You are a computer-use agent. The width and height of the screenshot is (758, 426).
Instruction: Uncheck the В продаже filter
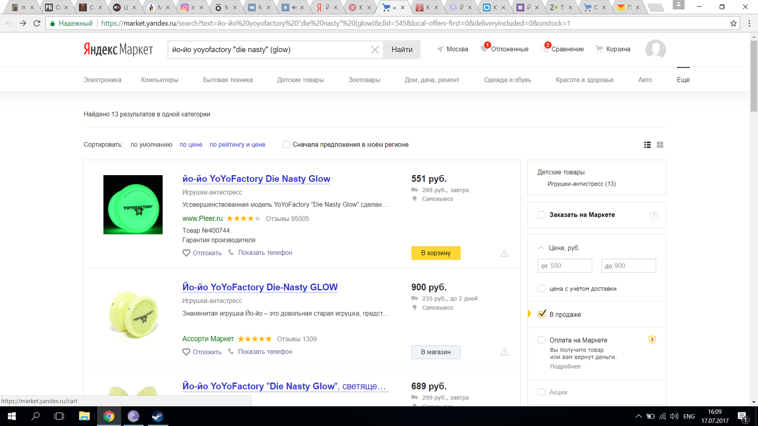(x=541, y=314)
